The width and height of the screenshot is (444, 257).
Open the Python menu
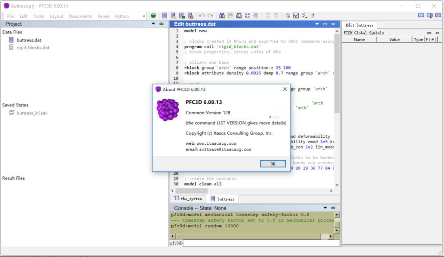pos(122,16)
